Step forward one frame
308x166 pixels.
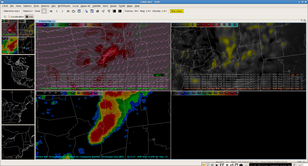point(62,11)
